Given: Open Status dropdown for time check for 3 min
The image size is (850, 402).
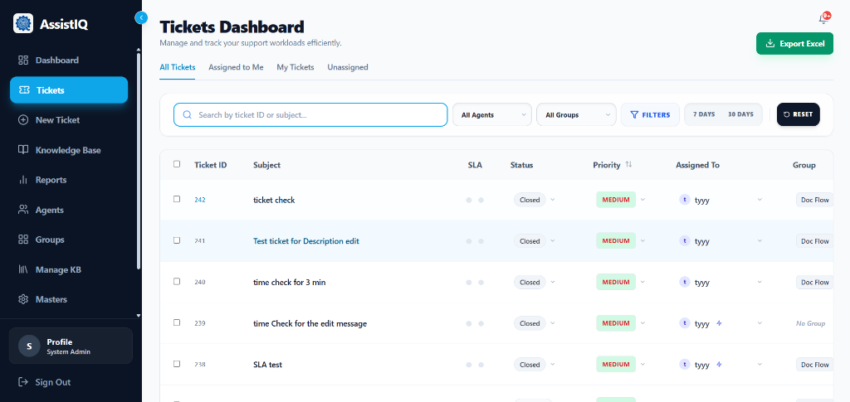Looking at the screenshot, I should click(x=552, y=282).
